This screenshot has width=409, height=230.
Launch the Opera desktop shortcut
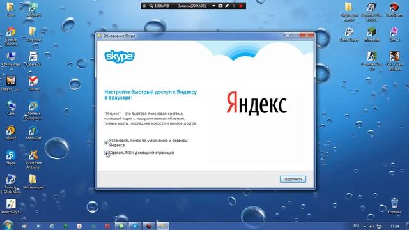click(33, 59)
